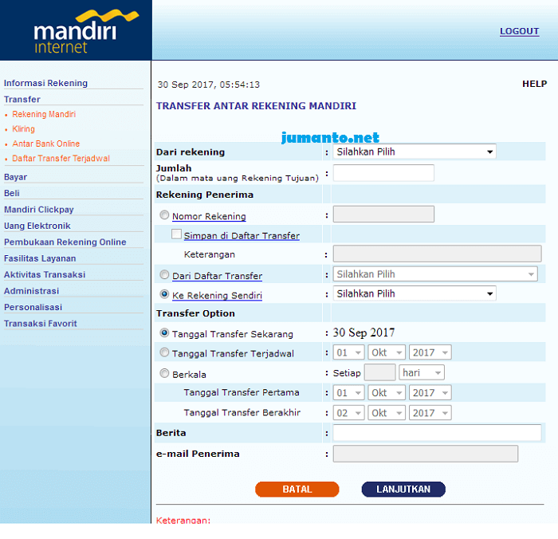The width and height of the screenshot is (558, 539).
Task: Open the Dari rekening dropdown
Action: [x=415, y=151]
